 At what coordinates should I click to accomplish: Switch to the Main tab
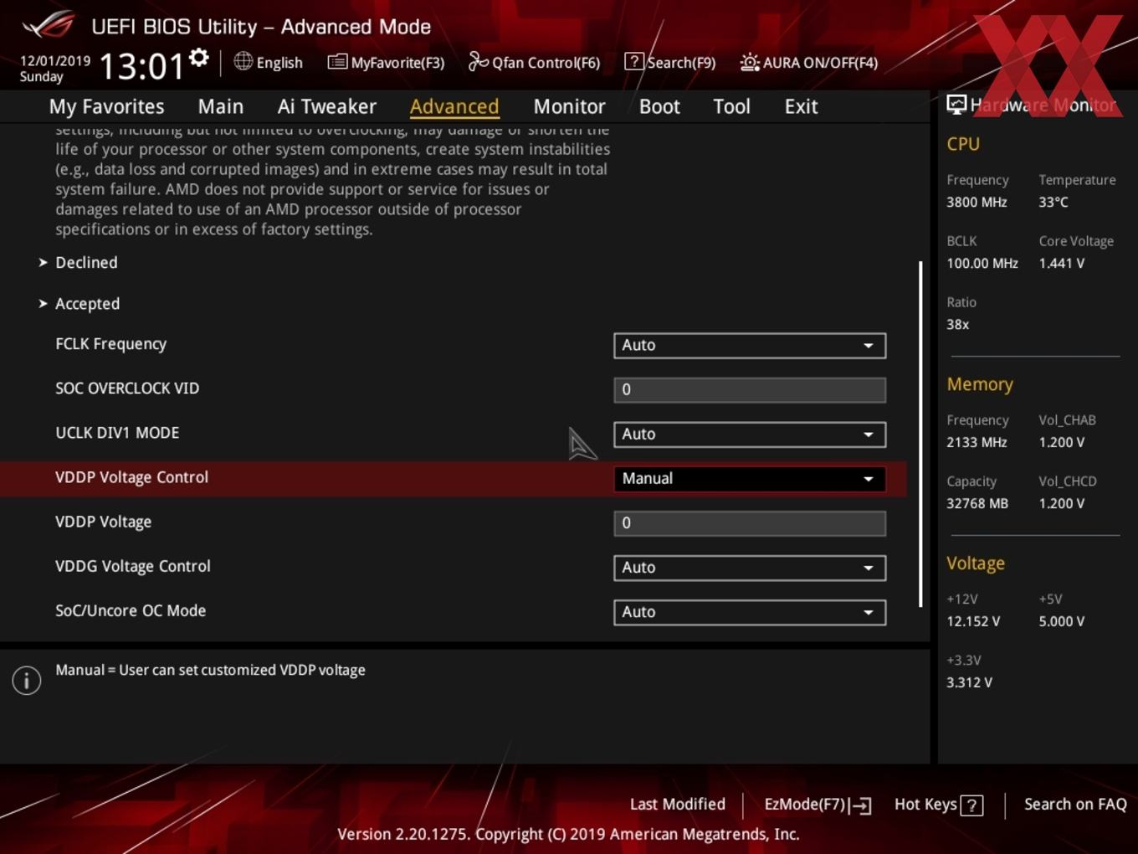[221, 106]
